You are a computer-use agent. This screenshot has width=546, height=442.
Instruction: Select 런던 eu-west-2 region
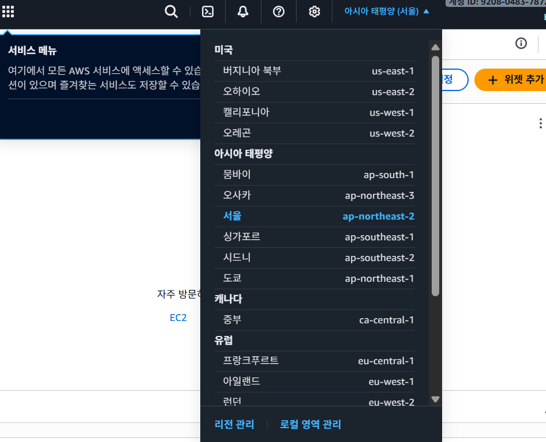point(315,400)
